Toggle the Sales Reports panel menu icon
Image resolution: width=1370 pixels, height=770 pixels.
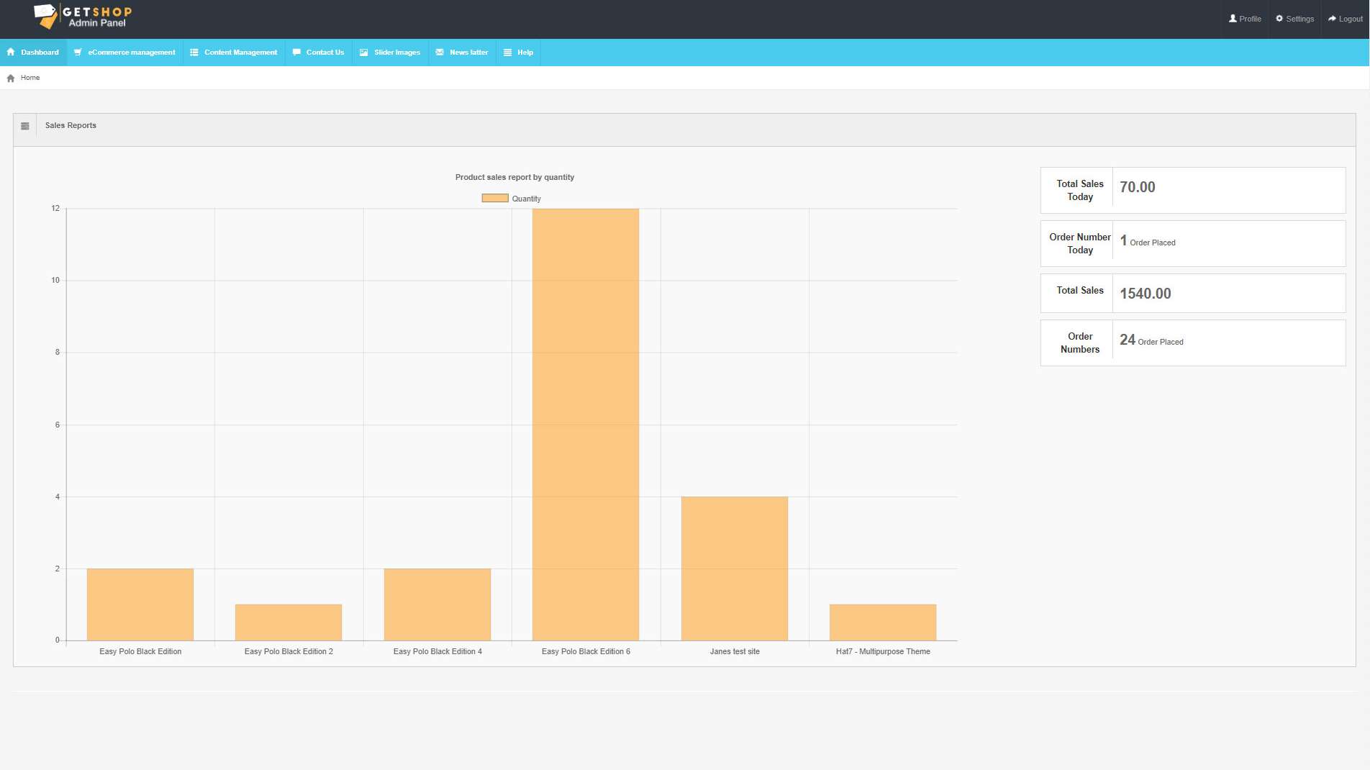pos(25,126)
